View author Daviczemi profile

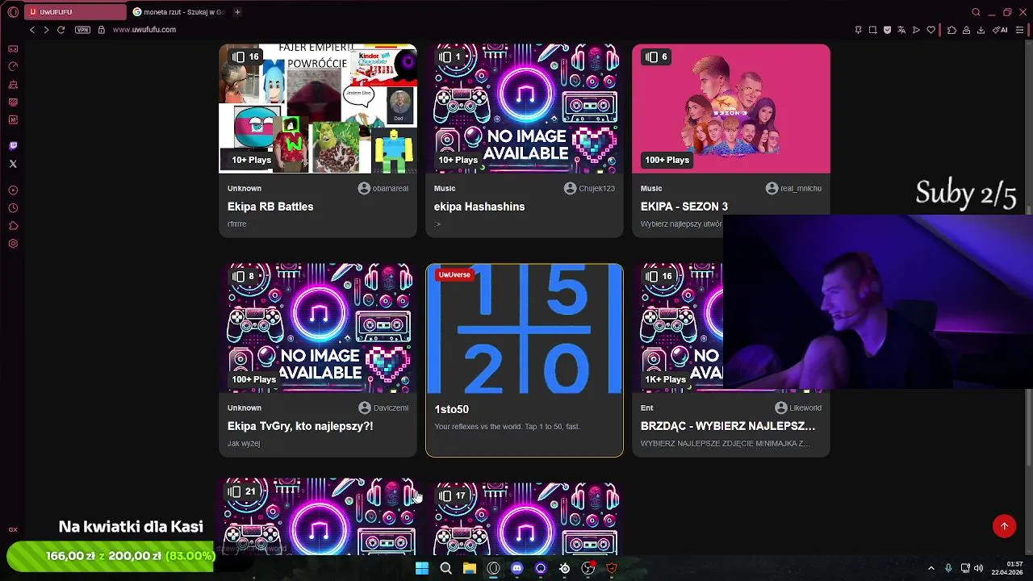383,408
